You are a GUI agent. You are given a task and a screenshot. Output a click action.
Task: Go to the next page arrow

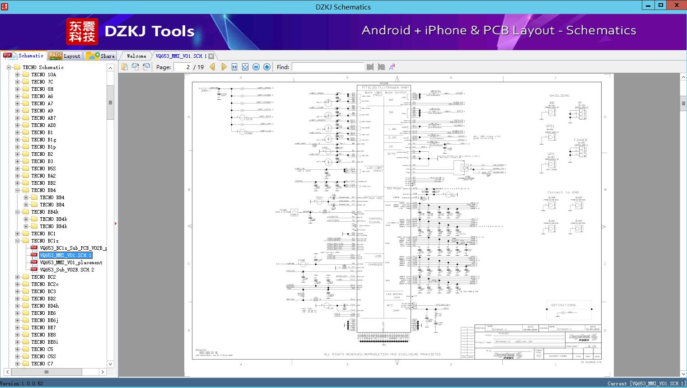tap(224, 67)
